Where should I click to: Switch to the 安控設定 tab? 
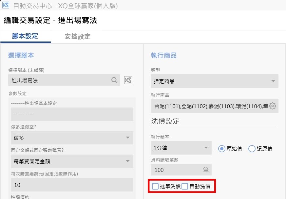coord(77,36)
